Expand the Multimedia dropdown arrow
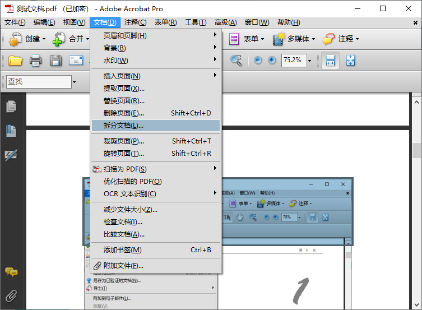This screenshot has width=422, height=310. coord(313,39)
